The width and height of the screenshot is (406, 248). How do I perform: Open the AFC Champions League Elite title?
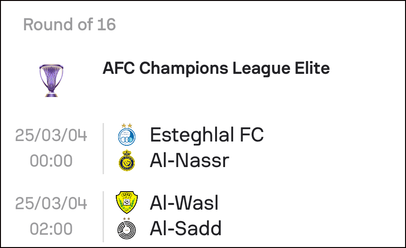(216, 68)
